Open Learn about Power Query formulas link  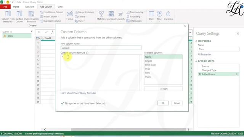[78, 93]
